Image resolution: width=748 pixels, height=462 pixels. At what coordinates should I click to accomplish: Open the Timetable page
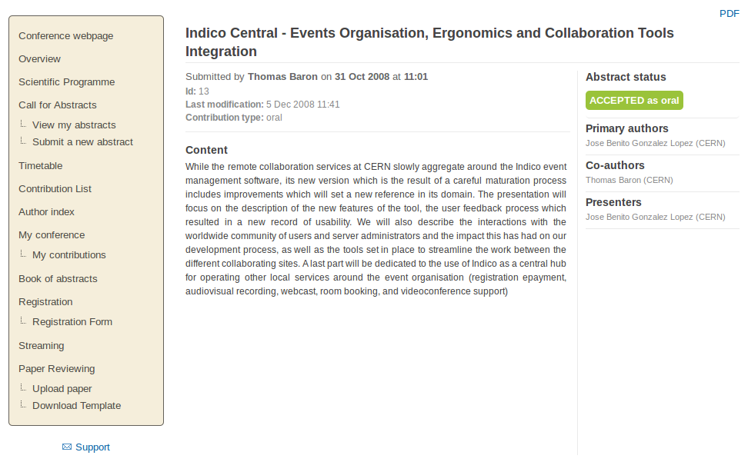(41, 166)
